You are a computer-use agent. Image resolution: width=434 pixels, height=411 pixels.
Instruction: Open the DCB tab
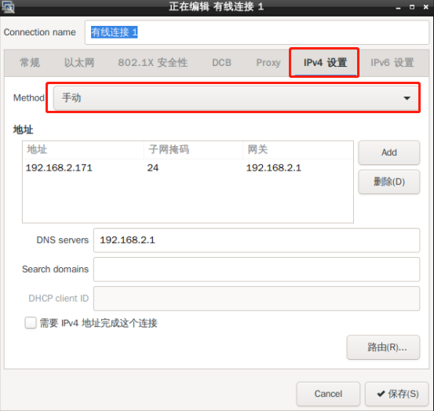221,63
